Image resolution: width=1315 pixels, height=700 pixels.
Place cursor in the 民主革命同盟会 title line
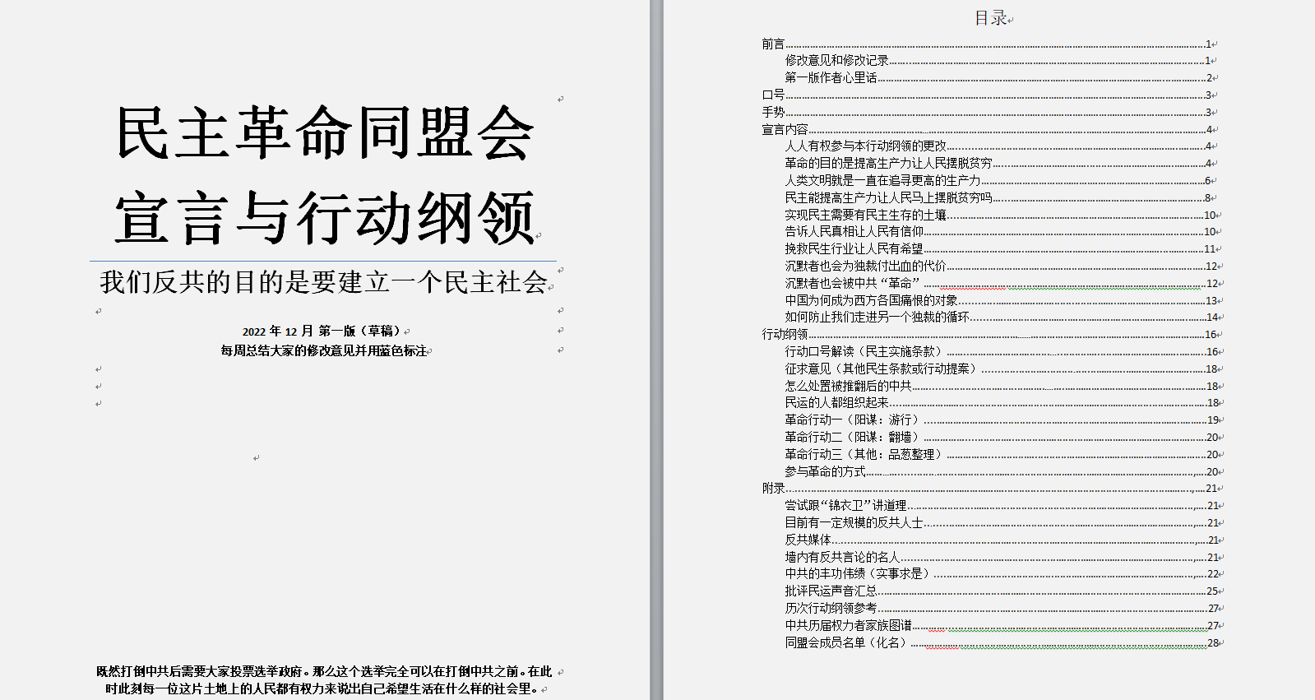(x=326, y=132)
